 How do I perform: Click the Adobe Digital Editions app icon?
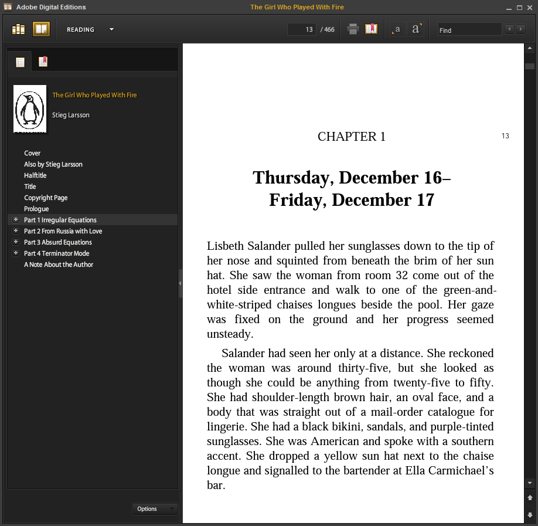point(8,7)
